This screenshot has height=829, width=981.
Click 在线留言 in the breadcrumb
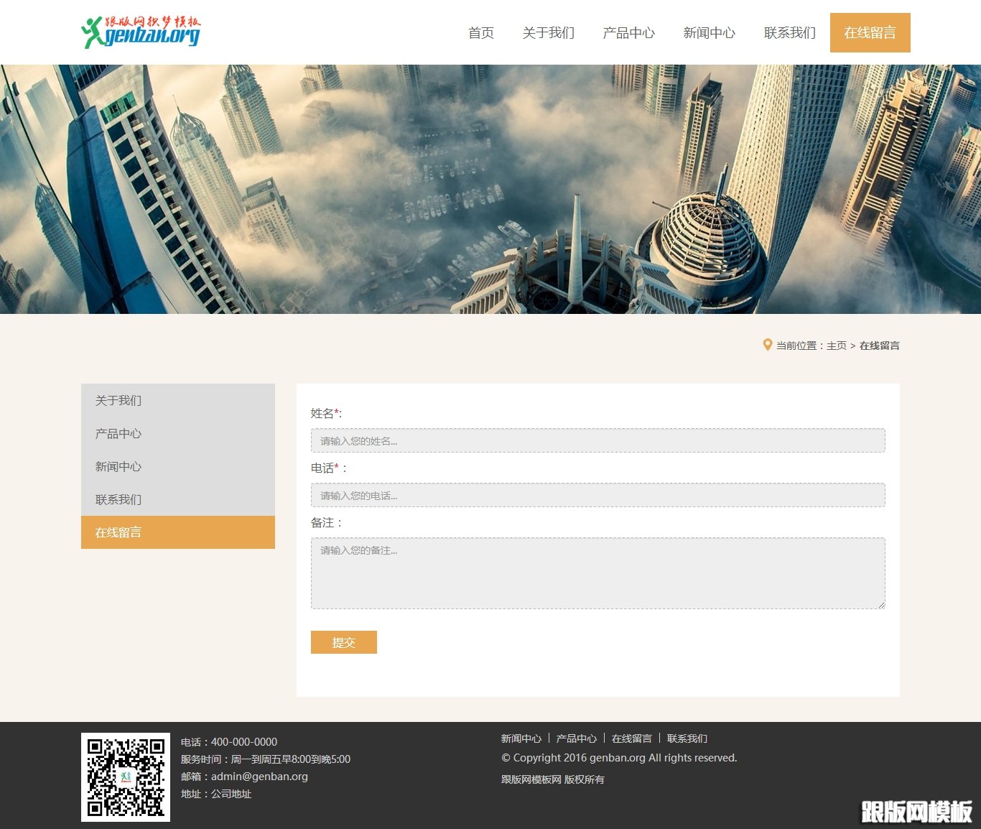pyautogui.click(x=880, y=346)
